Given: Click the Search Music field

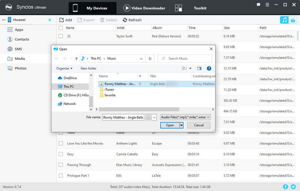Looking at the screenshot, I should click(x=185, y=59).
